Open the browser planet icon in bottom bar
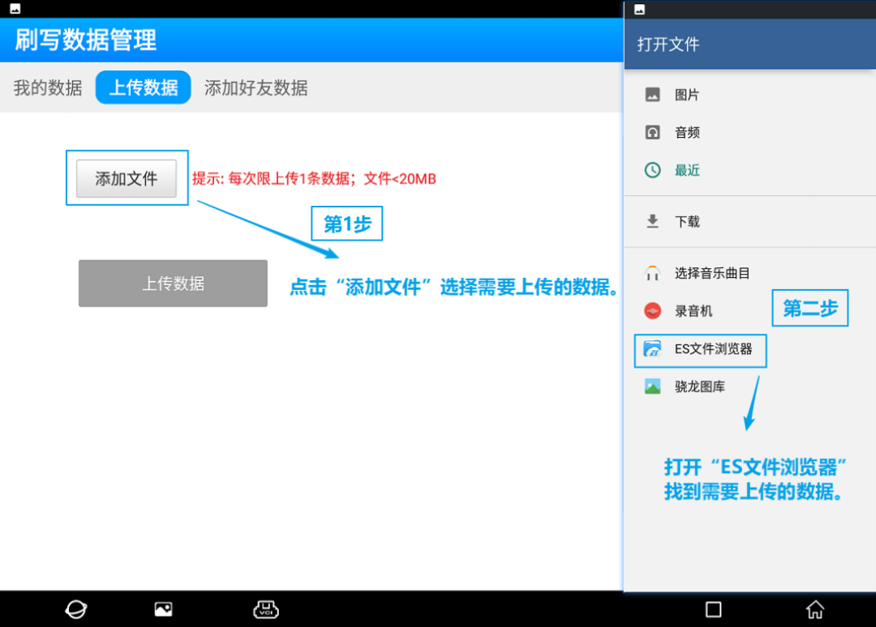876x627 pixels. pos(76,609)
